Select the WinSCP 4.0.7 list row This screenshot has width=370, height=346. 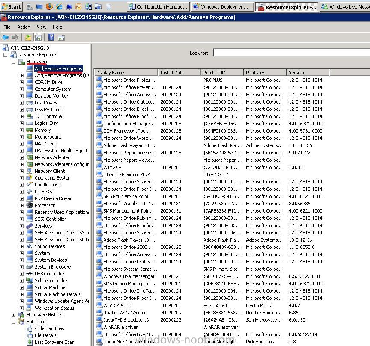209,305
